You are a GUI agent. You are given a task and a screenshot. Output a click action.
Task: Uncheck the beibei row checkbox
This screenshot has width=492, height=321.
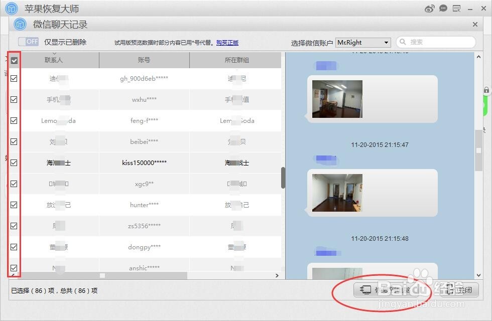click(14, 141)
